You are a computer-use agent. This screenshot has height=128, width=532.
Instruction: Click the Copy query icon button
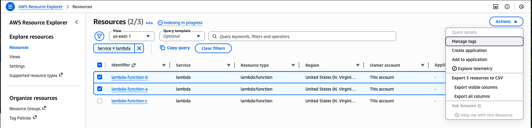(162, 48)
